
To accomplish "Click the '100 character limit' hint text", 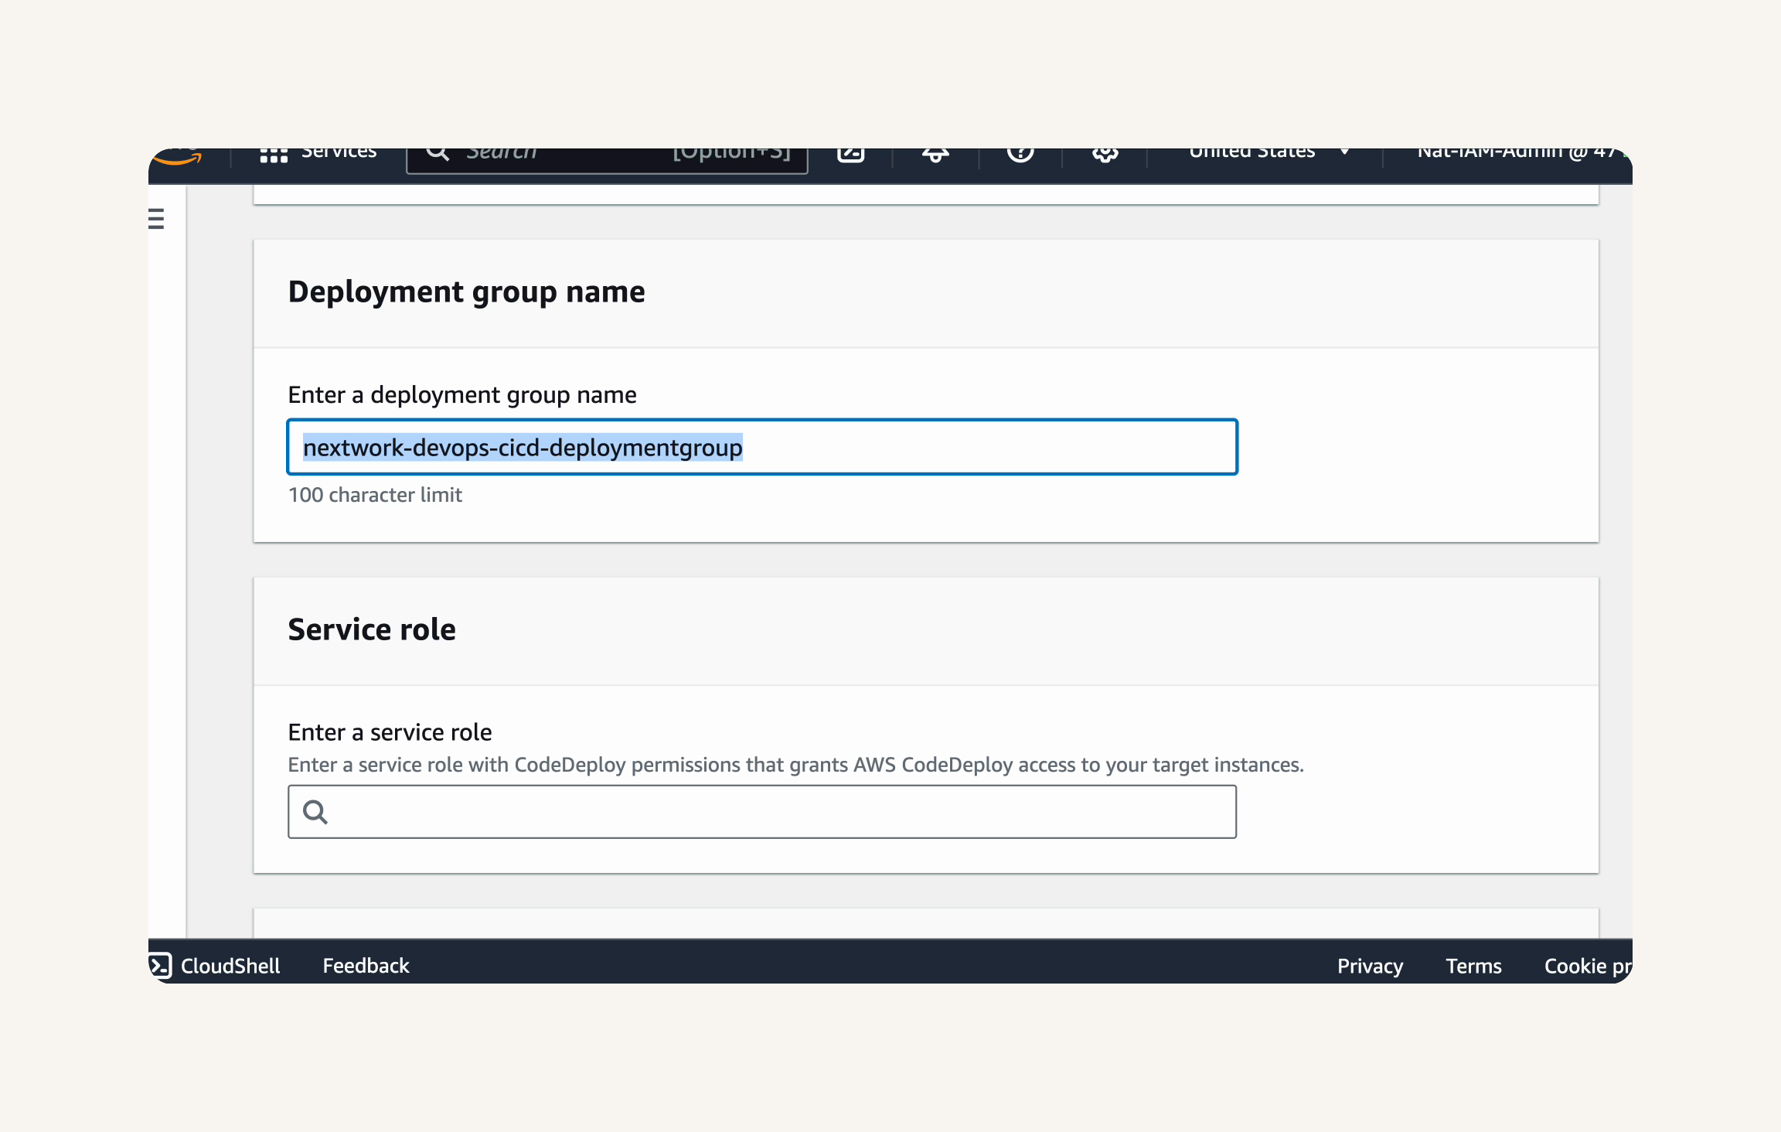I will 375,495.
